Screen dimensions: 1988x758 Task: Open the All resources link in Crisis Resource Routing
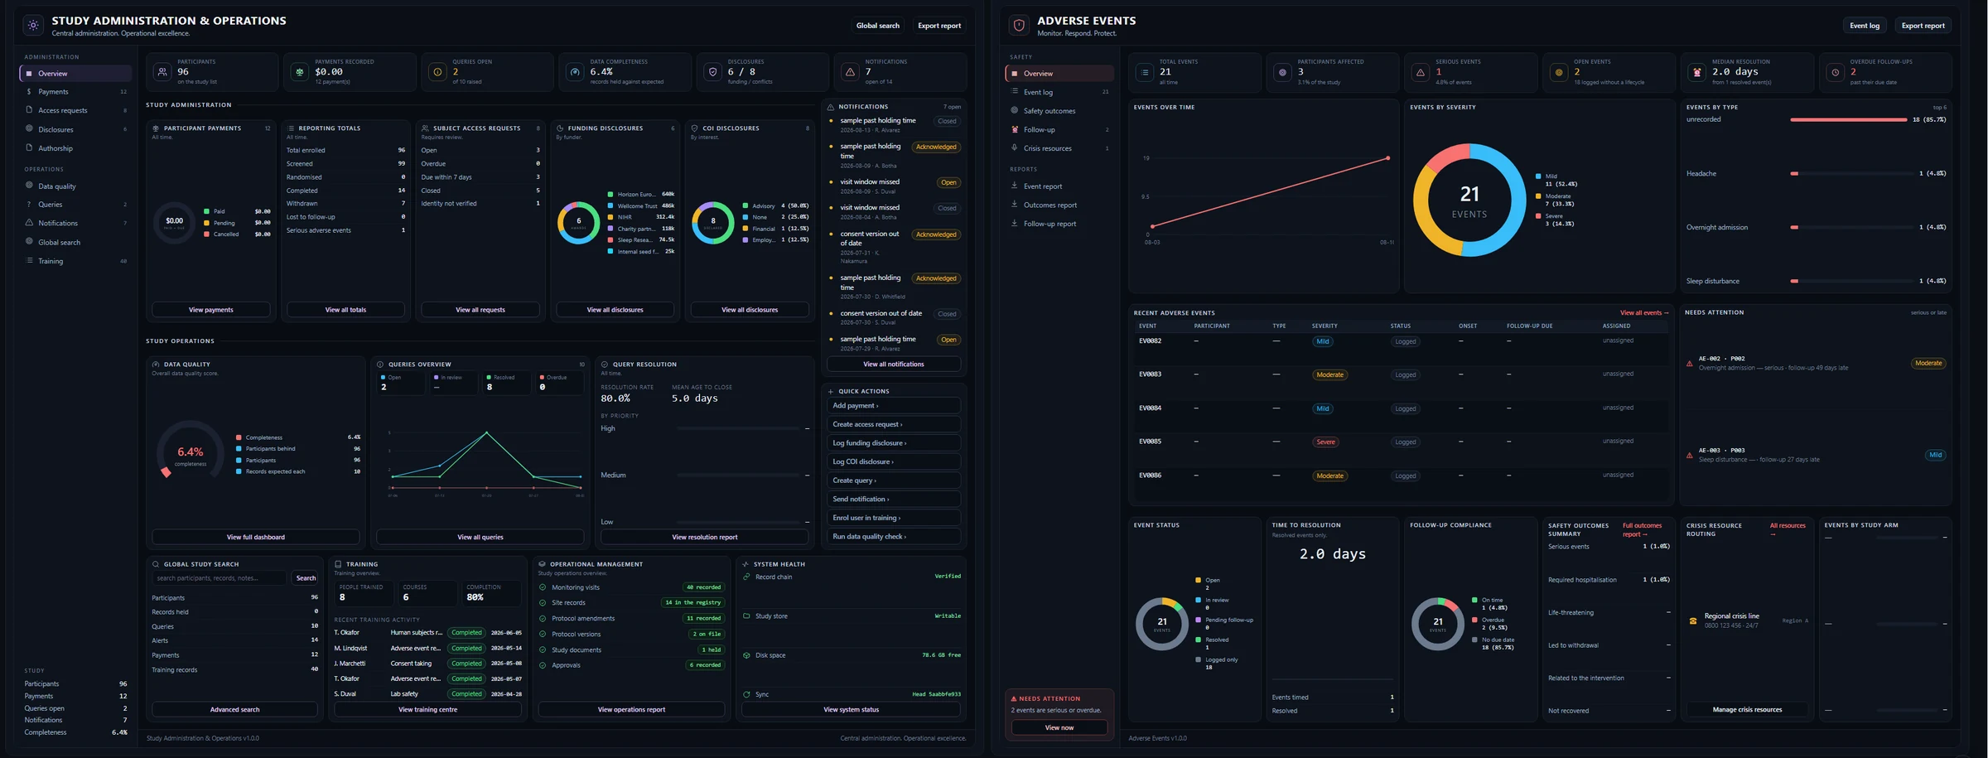1788,529
